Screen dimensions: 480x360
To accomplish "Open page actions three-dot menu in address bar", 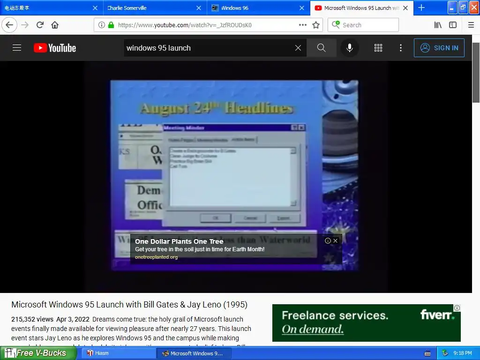I will (x=302, y=25).
